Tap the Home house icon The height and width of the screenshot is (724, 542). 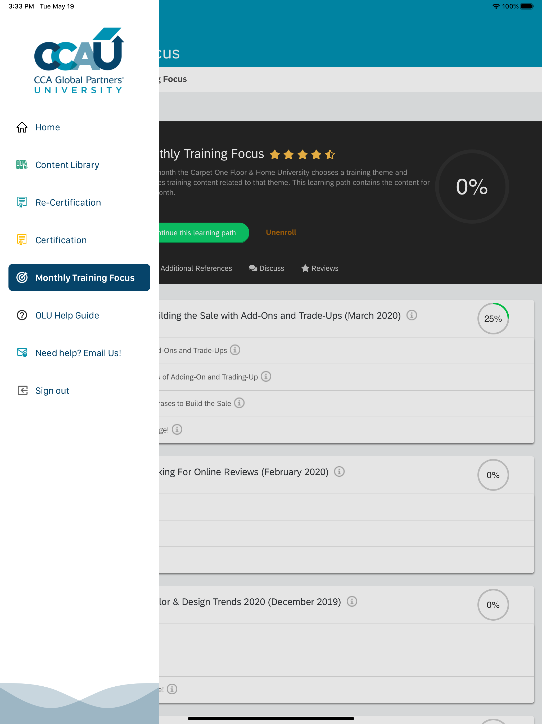(x=22, y=127)
